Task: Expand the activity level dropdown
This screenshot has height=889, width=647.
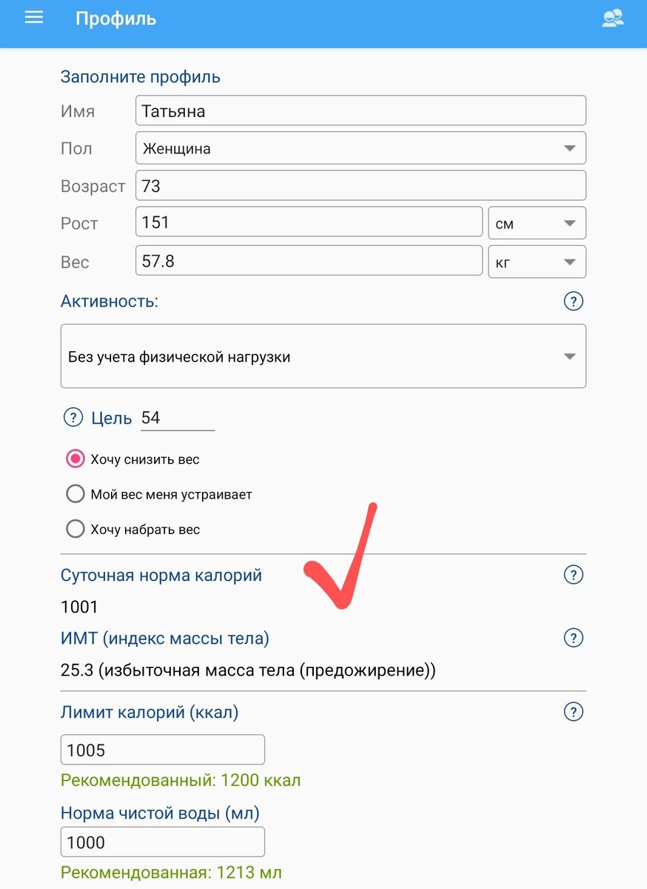Action: coord(323,356)
